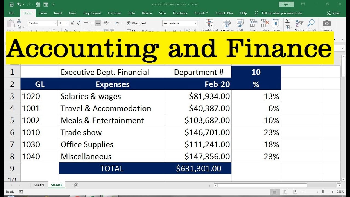This screenshot has height=197, width=350.
Task: Open the Percentage number format dropdown
Action: 180,23
